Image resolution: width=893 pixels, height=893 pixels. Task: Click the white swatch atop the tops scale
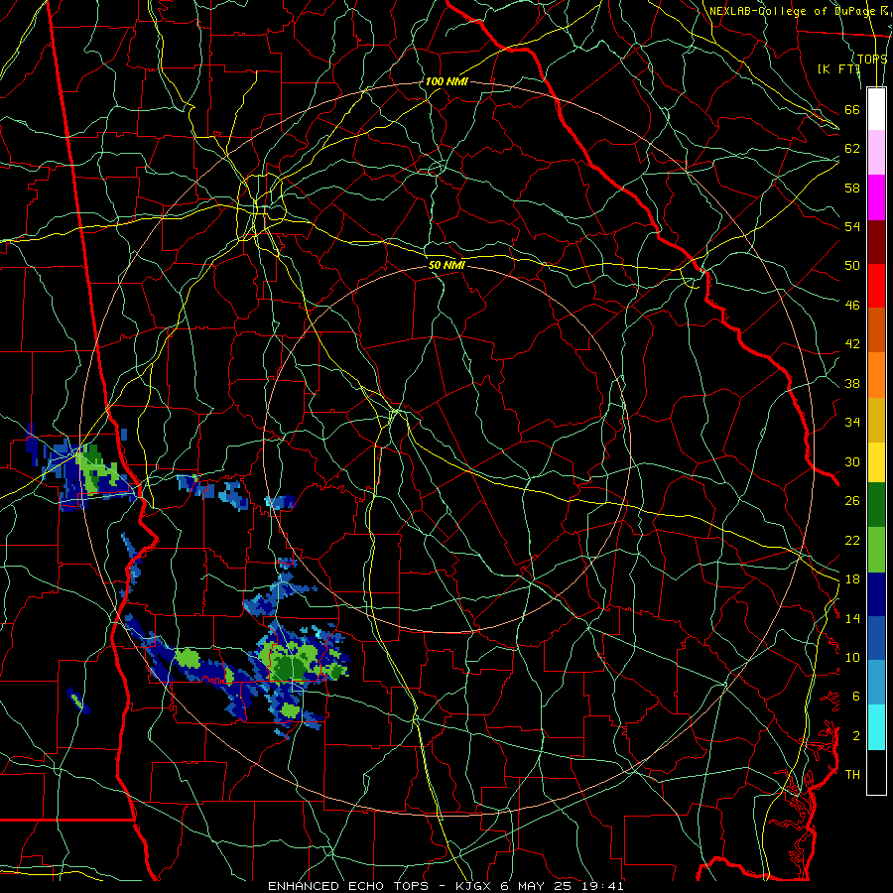coord(876,109)
